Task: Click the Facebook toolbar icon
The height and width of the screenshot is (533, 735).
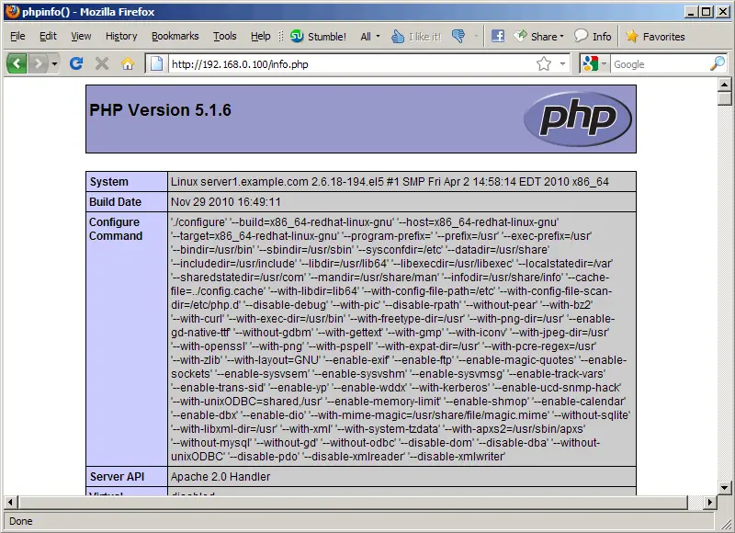Action: [x=498, y=36]
